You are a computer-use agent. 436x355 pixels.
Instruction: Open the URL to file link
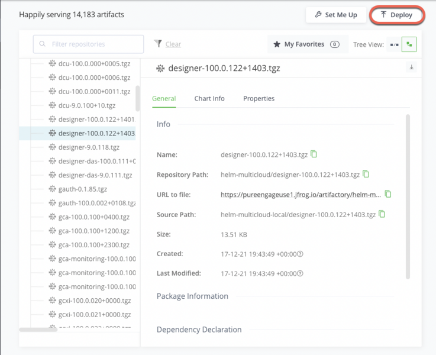(301, 195)
